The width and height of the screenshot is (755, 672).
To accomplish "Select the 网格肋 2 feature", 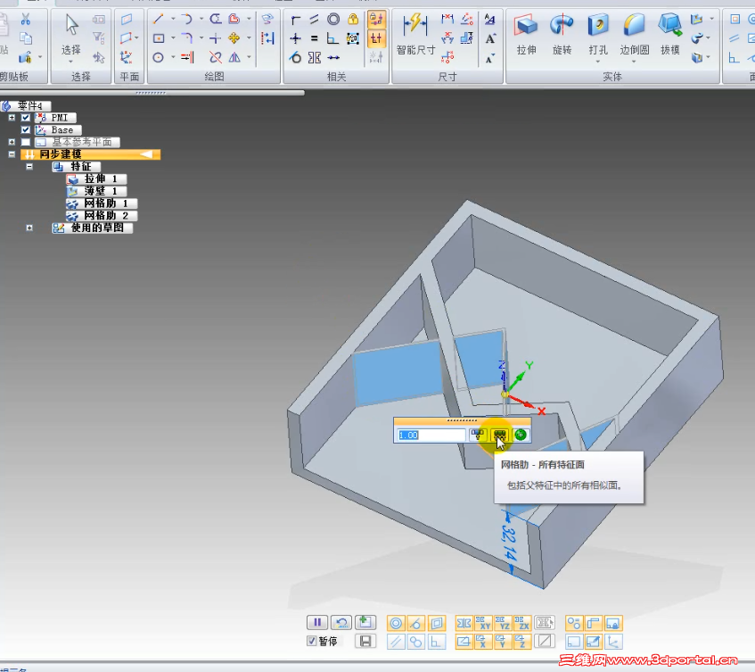I will coord(102,215).
